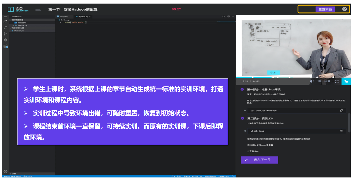Toggle the pin icon beside the video controls

(x=346, y=81)
